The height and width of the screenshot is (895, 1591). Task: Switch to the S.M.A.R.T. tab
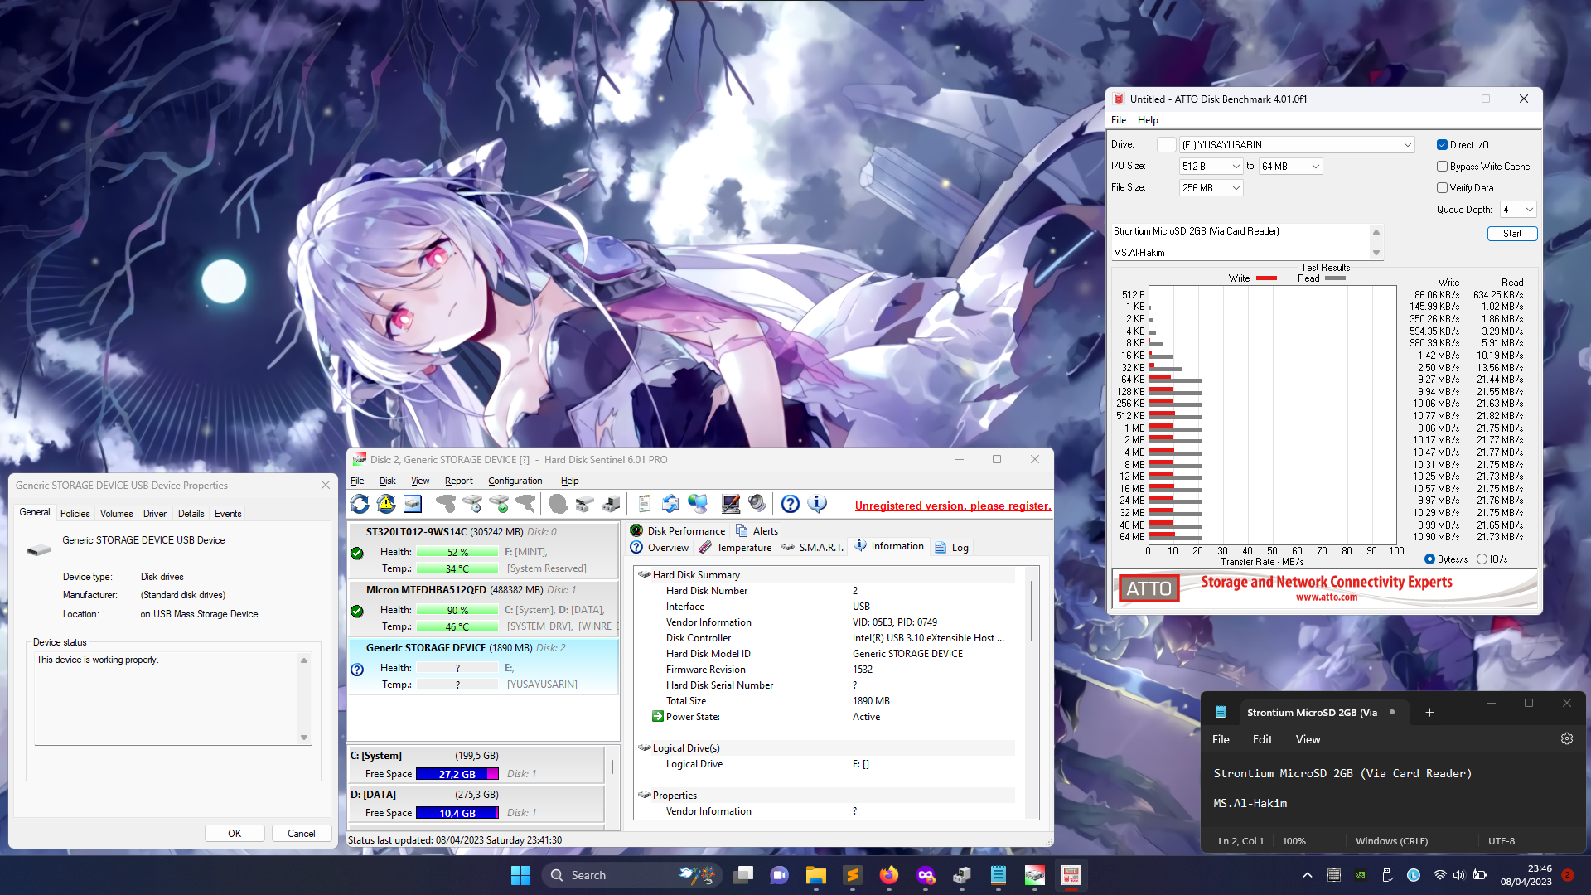point(812,548)
